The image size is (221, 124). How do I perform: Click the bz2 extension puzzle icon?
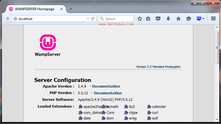(126, 106)
